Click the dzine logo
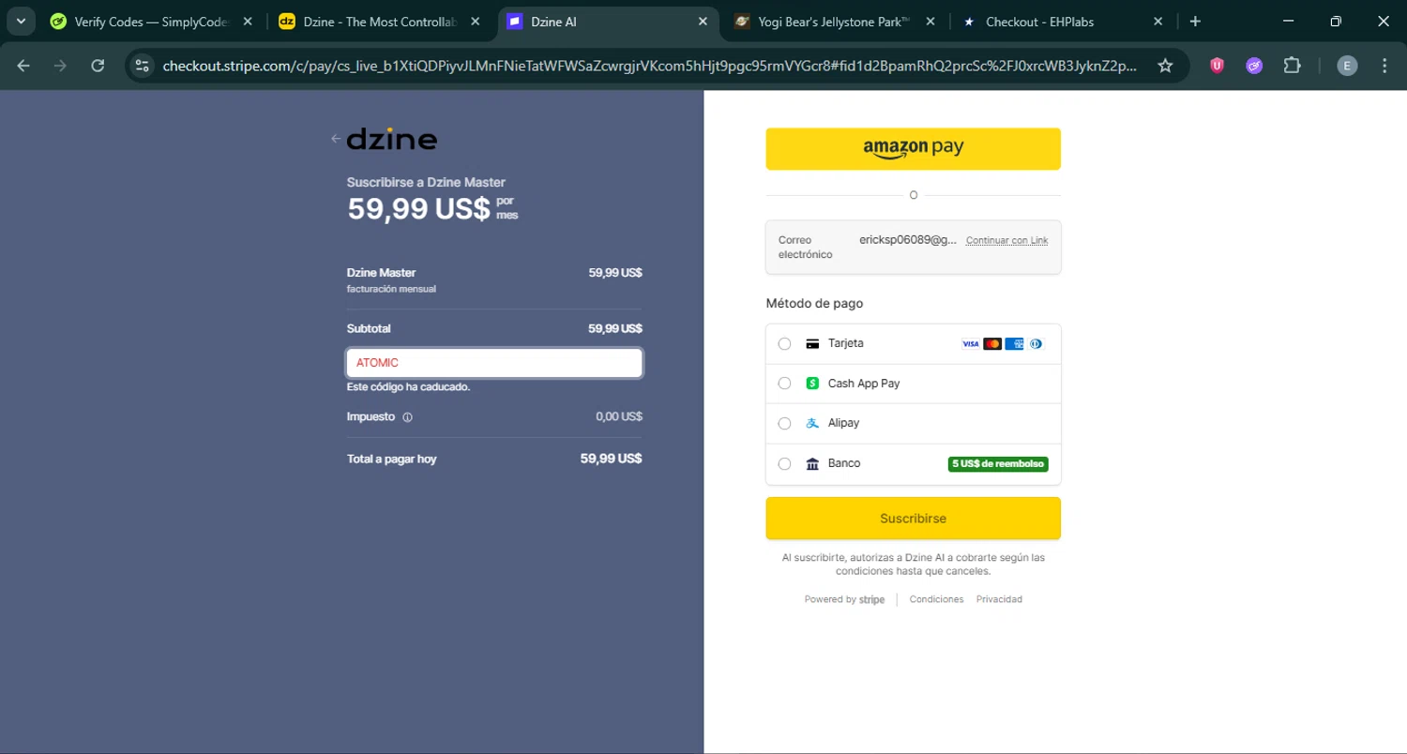This screenshot has width=1407, height=754. (x=392, y=140)
